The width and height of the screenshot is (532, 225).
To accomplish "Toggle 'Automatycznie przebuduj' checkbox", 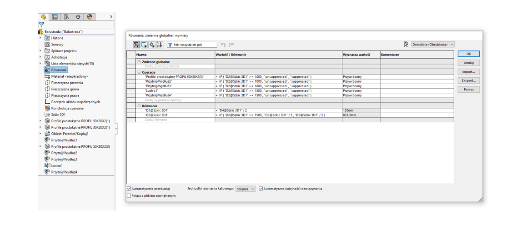I will click(x=129, y=189).
